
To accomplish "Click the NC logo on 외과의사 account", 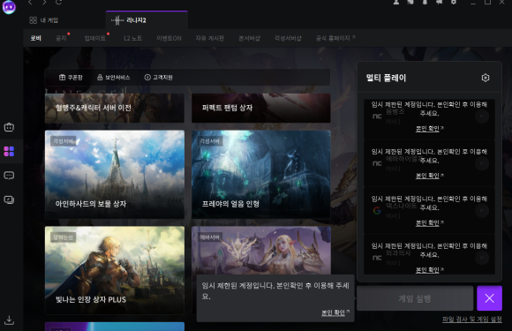I will pyautogui.click(x=377, y=258).
